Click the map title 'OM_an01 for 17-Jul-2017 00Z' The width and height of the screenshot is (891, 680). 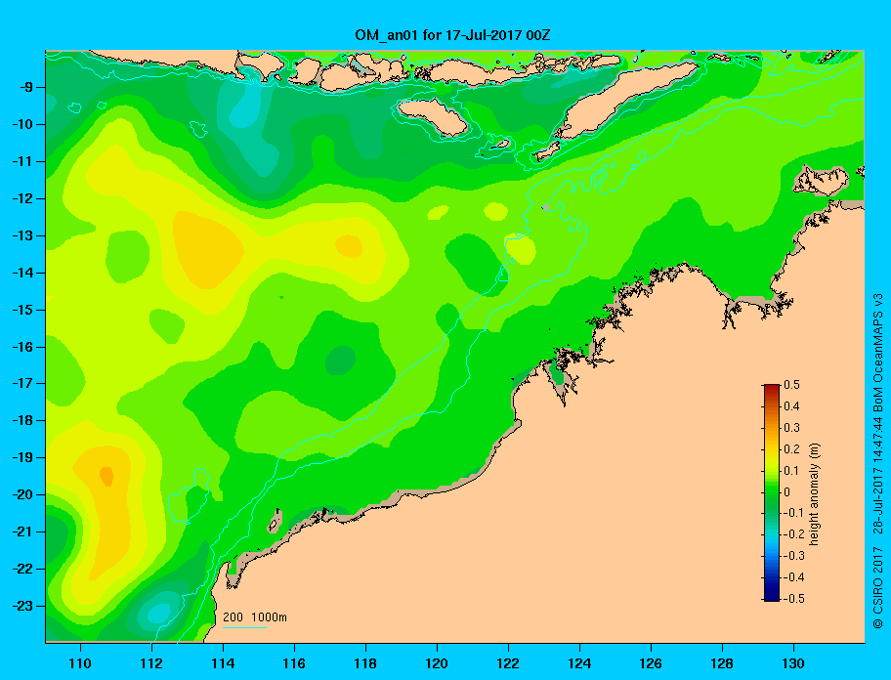coord(452,35)
